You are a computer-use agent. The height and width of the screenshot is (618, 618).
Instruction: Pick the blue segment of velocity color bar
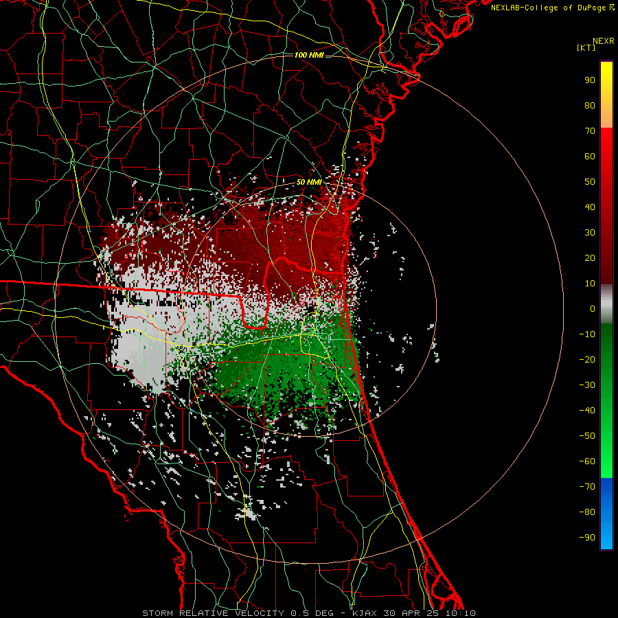tap(606, 514)
